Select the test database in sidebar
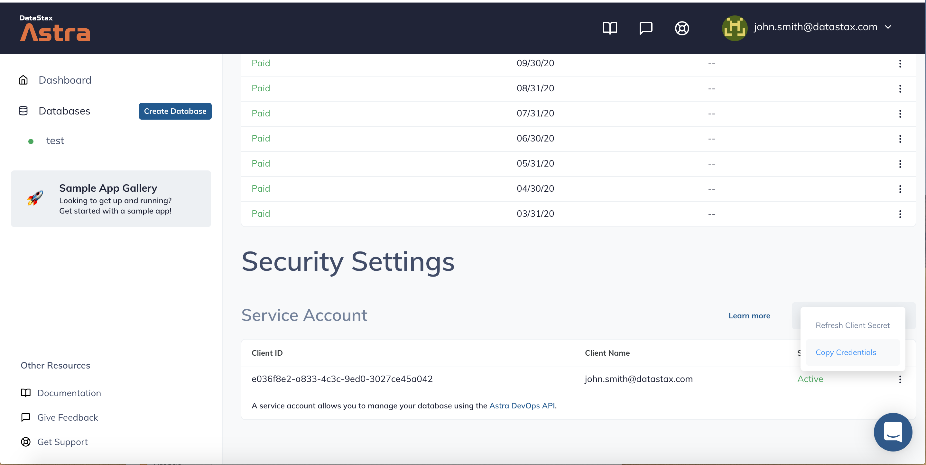Viewport: 926px width, 465px height. (x=55, y=141)
